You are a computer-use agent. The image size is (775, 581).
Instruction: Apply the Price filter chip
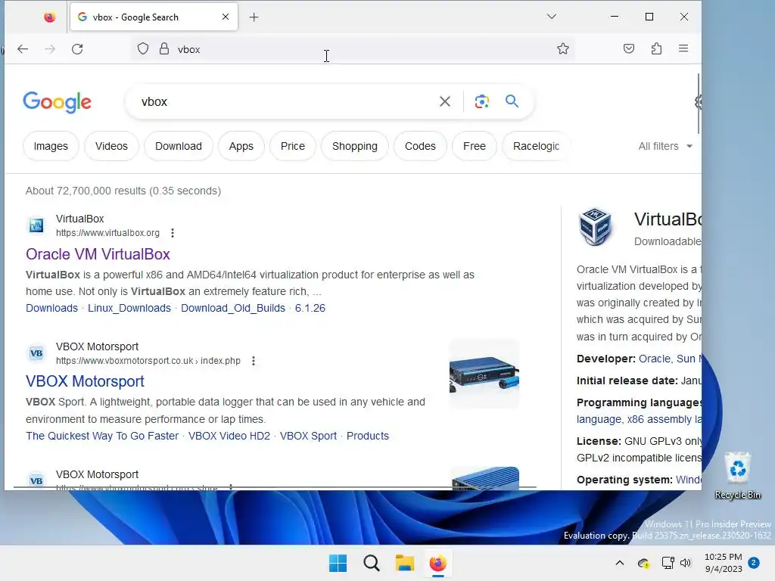coord(293,146)
